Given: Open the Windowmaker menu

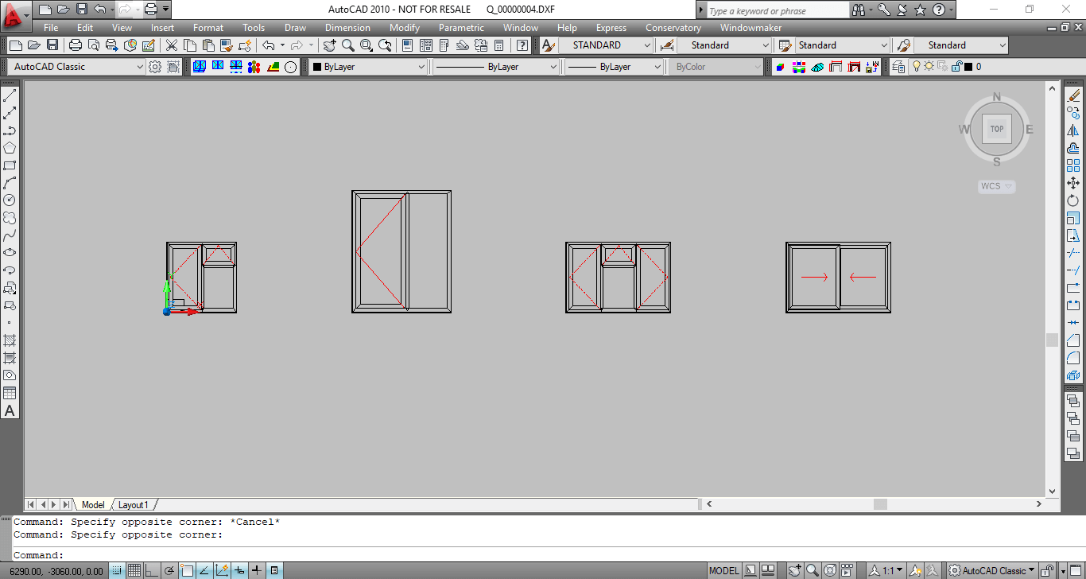Looking at the screenshot, I should [x=751, y=28].
